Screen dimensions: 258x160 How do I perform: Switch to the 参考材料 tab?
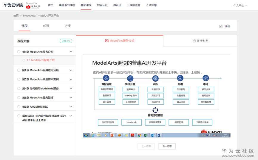click(x=200, y=41)
